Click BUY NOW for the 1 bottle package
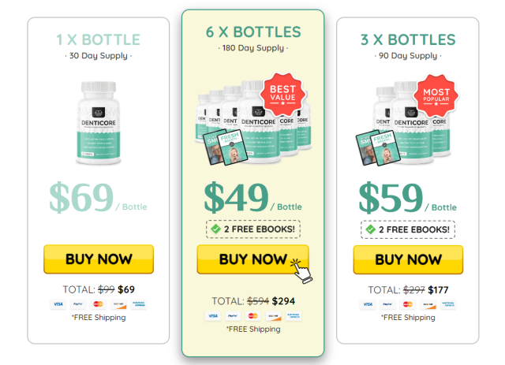The height and width of the screenshot is (365, 505). pyautogui.click(x=99, y=259)
